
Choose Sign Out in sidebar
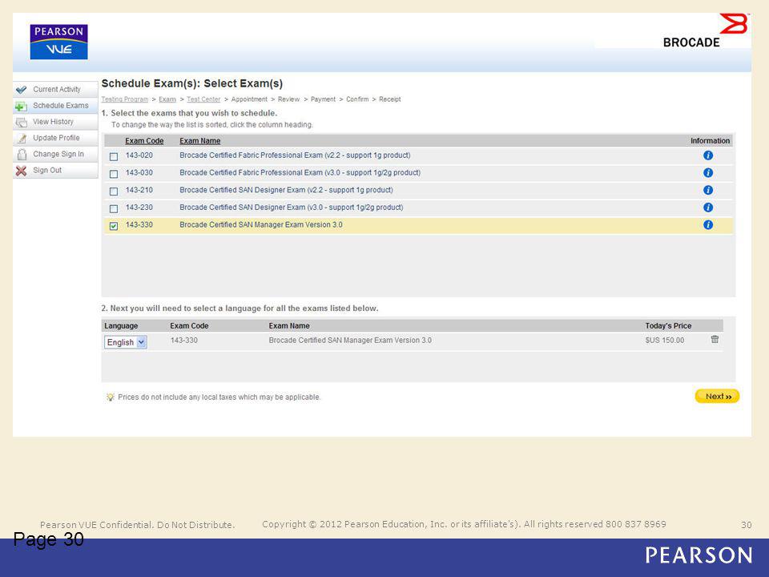[55, 170]
